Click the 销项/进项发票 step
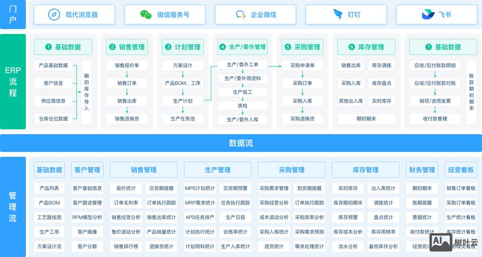This screenshot has width=482, height=257. [435, 101]
